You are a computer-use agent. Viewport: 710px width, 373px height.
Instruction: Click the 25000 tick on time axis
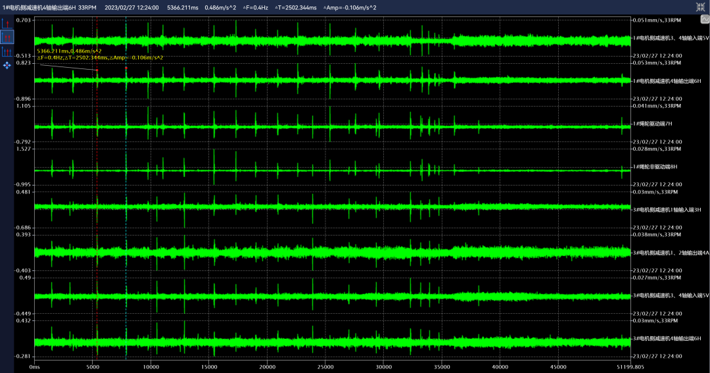coord(325,366)
